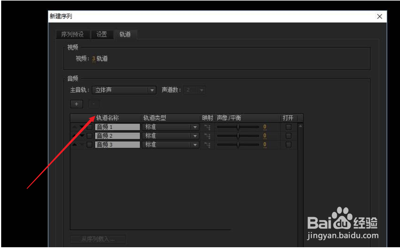Screen dimensions: 400x249
Task: Open the 轨道类型 dropdown for 音频 1
Action: [x=195, y=127]
